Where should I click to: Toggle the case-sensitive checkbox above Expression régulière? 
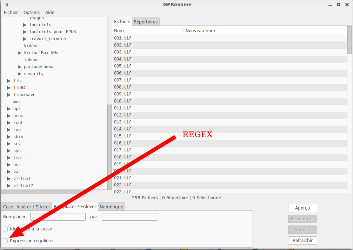coord(5,229)
